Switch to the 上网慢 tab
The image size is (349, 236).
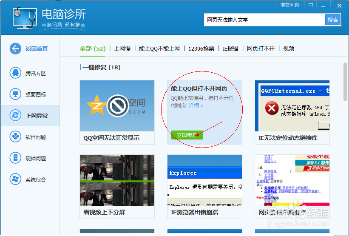click(122, 48)
